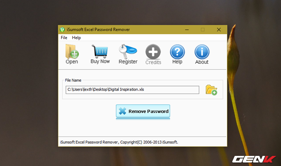Click the window title 'iSumsoft Excel Password Remover'

pyautogui.click(x=98, y=29)
